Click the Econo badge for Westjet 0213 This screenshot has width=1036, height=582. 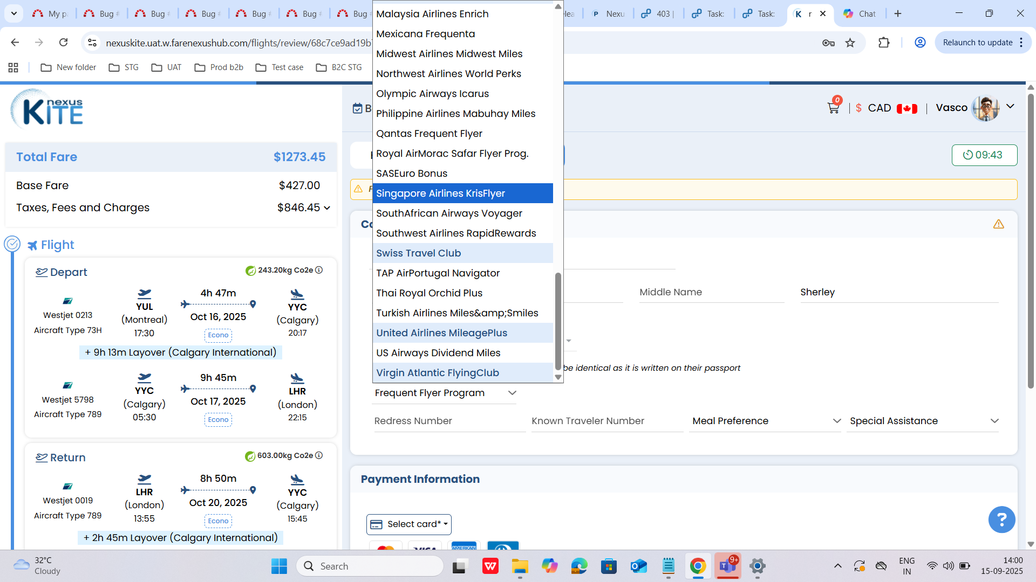[x=218, y=335]
